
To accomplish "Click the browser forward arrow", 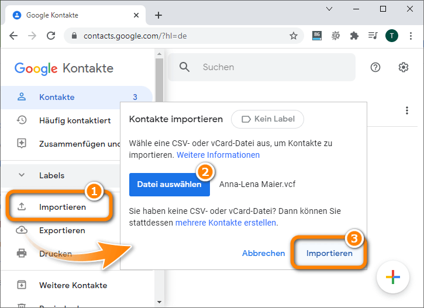I will coord(32,36).
